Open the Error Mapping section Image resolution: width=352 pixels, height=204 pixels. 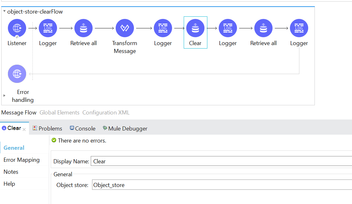21,160
